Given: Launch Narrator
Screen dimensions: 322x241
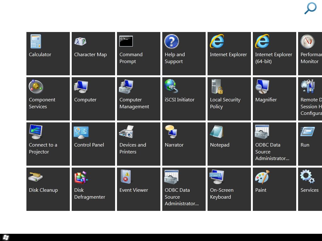Looking at the screenshot, I should point(184,144).
